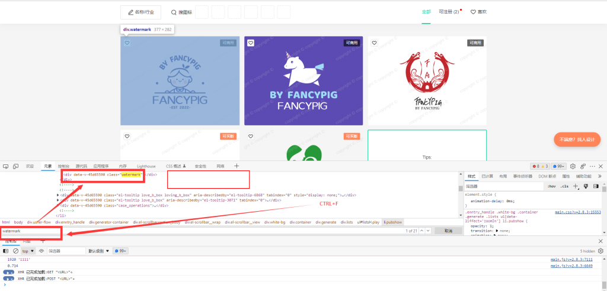The width and height of the screenshot is (607, 291).
Task: Click the console sidebar toggle icon
Action: pos(6,251)
